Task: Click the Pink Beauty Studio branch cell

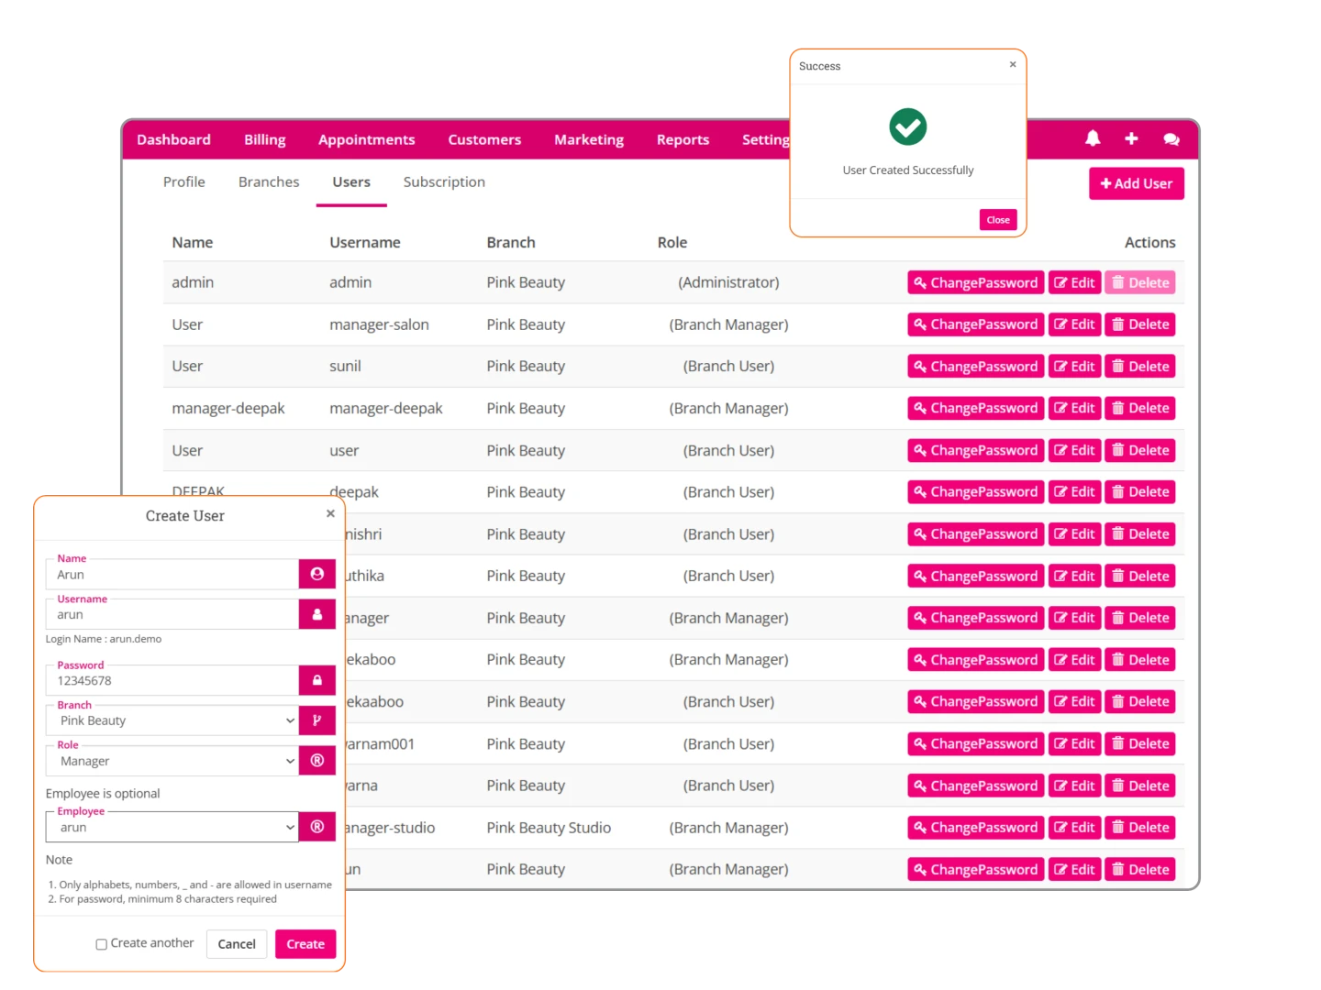Action: click(549, 828)
